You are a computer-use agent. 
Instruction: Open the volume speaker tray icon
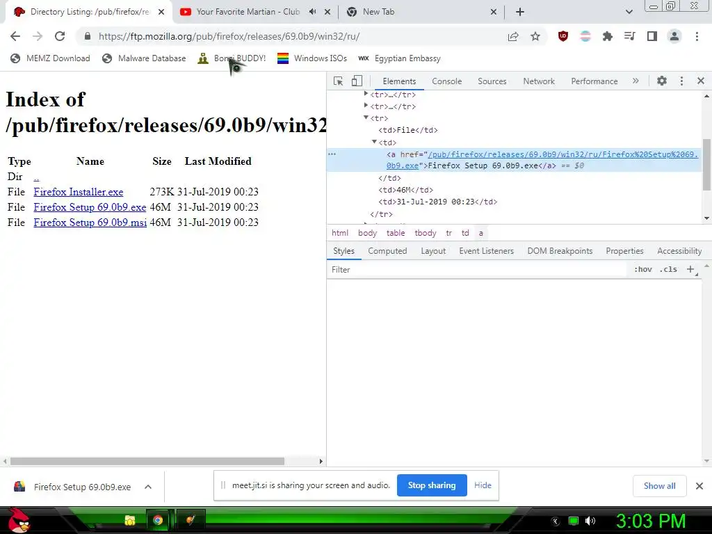coord(590,521)
